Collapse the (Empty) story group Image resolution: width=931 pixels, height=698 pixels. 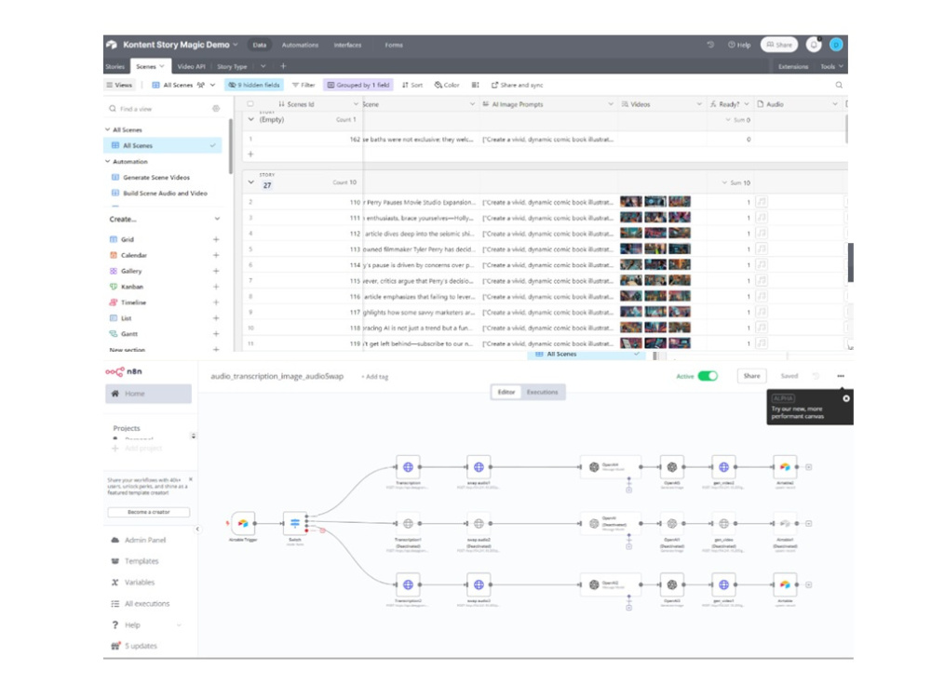pos(251,119)
